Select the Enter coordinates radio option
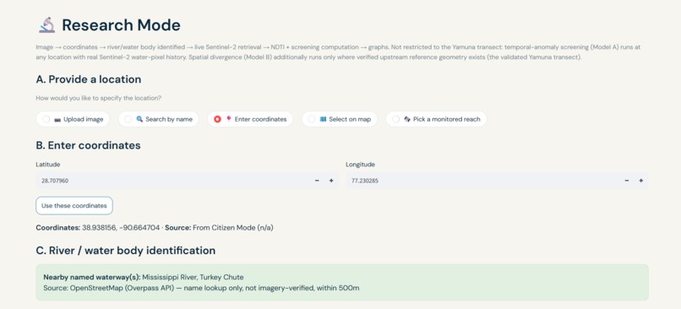Viewport: 681px width, 309px height. (250, 119)
